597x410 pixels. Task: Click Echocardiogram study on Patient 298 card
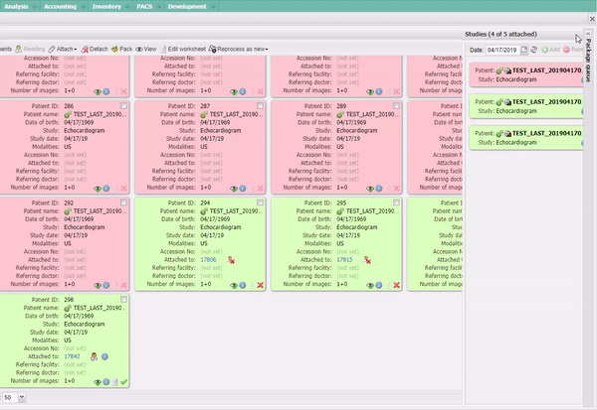(x=85, y=324)
